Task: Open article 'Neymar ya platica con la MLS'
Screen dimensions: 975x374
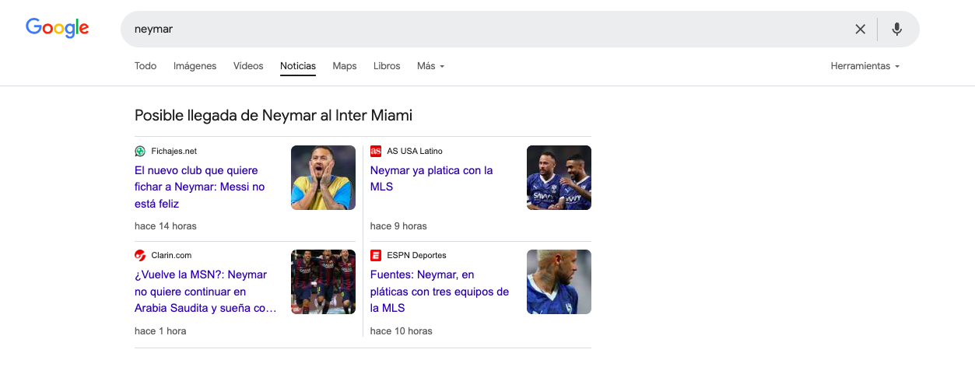Action: (431, 178)
